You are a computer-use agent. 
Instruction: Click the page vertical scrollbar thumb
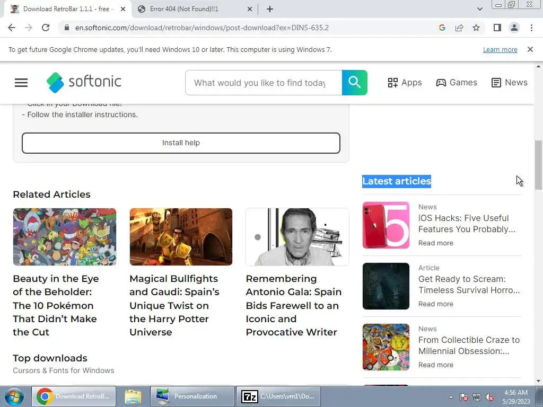coord(538,165)
